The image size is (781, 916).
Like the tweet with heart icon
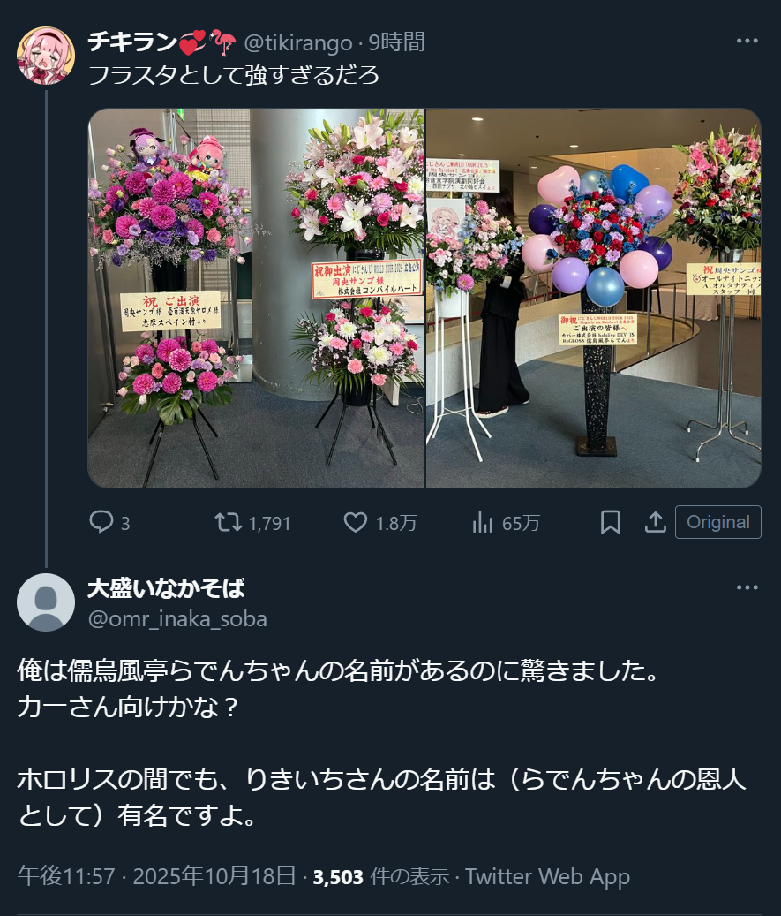[x=356, y=522]
